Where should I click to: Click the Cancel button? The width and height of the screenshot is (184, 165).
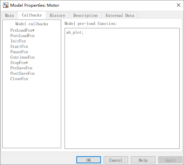[x=116, y=160]
